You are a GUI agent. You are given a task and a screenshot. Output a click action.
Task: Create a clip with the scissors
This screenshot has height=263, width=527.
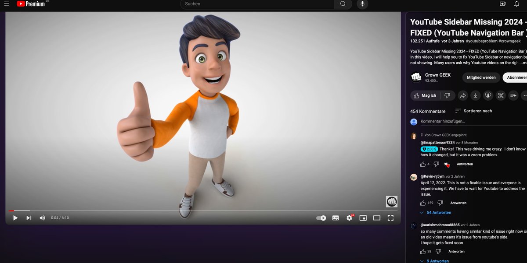click(x=501, y=95)
